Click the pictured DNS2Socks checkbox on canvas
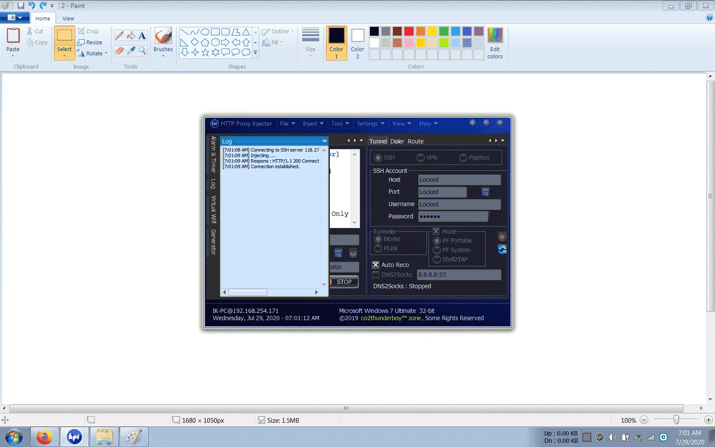This screenshot has height=447, width=715. click(375, 275)
